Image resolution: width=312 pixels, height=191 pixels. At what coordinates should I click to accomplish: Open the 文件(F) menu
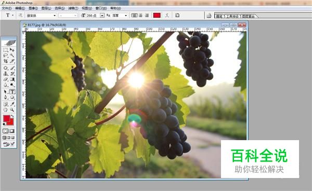point(7,8)
